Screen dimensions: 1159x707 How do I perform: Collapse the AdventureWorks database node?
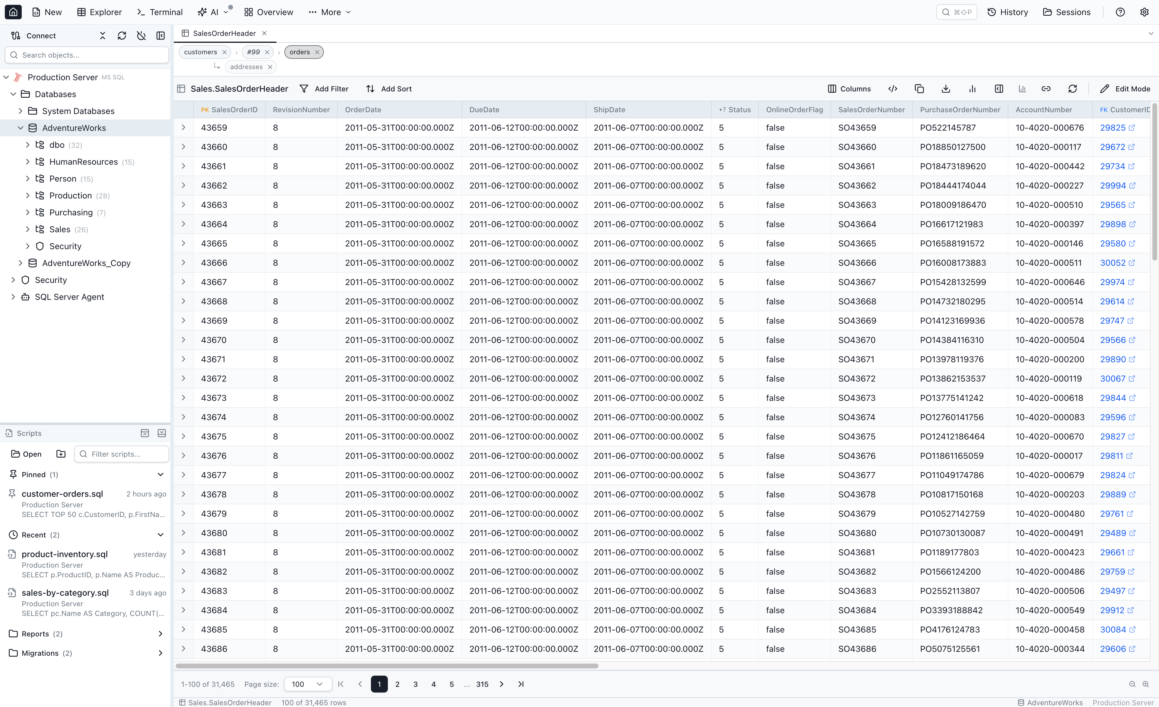point(20,128)
